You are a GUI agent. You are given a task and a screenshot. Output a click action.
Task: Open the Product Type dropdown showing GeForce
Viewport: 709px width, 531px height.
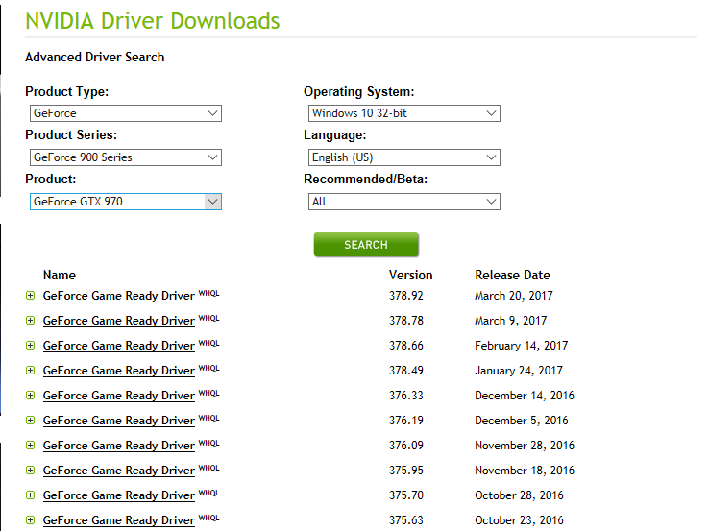[x=126, y=113]
